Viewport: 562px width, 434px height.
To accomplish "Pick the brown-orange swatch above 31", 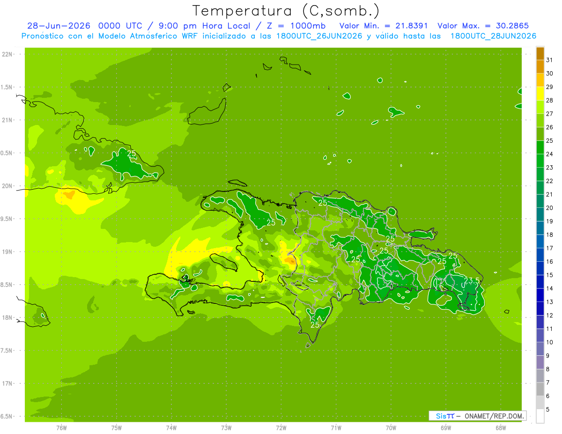I will 540,53.
